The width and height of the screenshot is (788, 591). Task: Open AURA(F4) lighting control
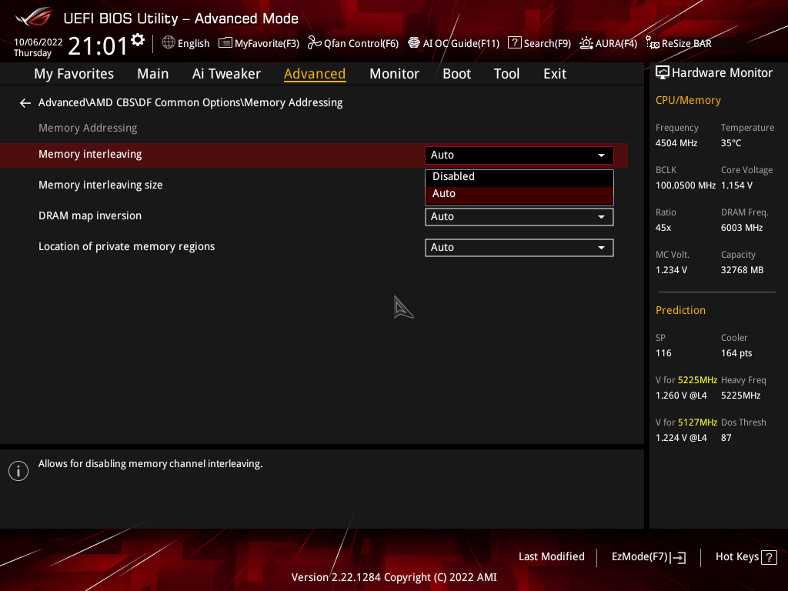609,43
